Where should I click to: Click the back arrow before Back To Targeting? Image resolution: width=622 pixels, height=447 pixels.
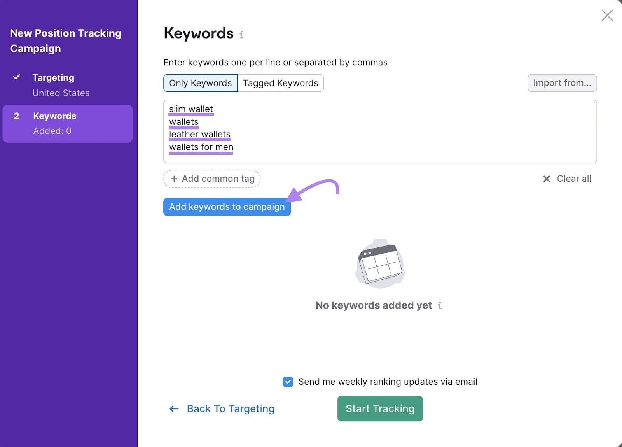(174, 408)
